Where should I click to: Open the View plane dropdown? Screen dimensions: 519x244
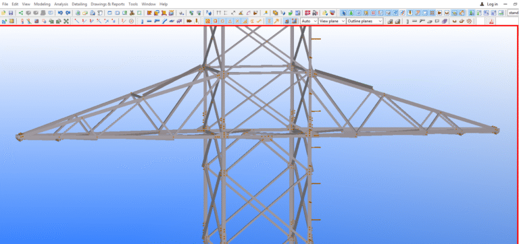pos(332,21)
